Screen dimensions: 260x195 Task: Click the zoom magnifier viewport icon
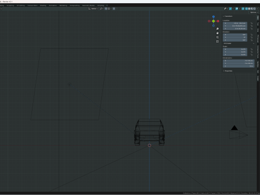pos(217,29)
